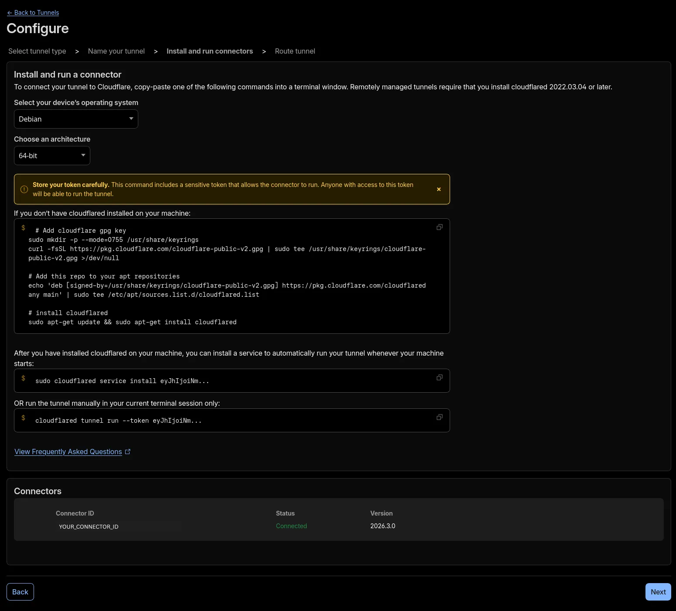Screen dimensions: 676x611
Task: Click the Configure page title
Action: click(38, 28)
